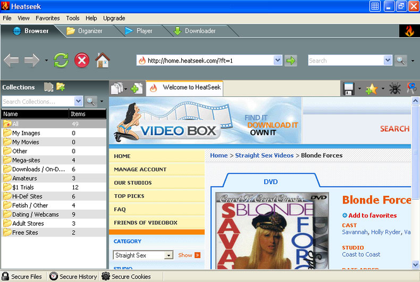Click the manage collections book icon
The height and width of the screenshot is (282, 420).
pyautogui.click(x=49, y=87)
